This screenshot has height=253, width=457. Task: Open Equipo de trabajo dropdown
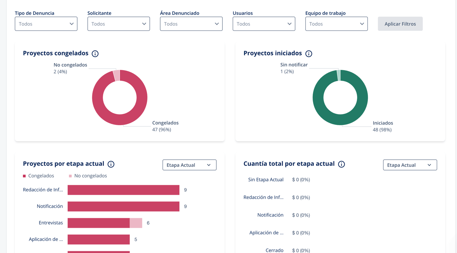pos(336,24)
